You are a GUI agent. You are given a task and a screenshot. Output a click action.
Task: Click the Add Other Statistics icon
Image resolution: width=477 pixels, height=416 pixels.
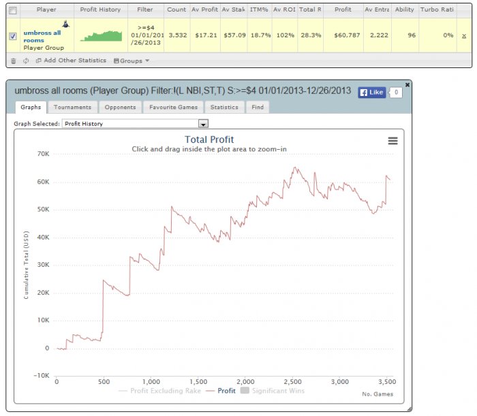coord(38,61)
